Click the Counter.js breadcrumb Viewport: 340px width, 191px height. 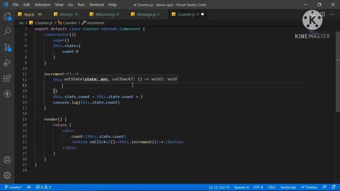[x=44, y=23]
